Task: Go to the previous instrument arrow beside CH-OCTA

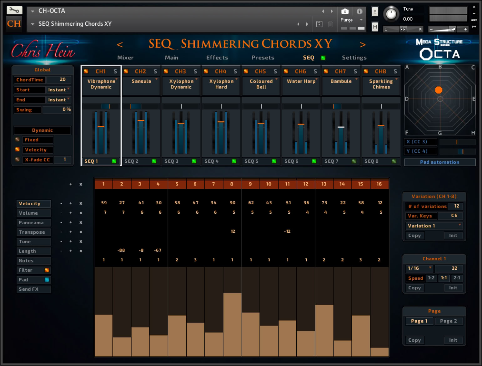Action: tap(323, 11)
